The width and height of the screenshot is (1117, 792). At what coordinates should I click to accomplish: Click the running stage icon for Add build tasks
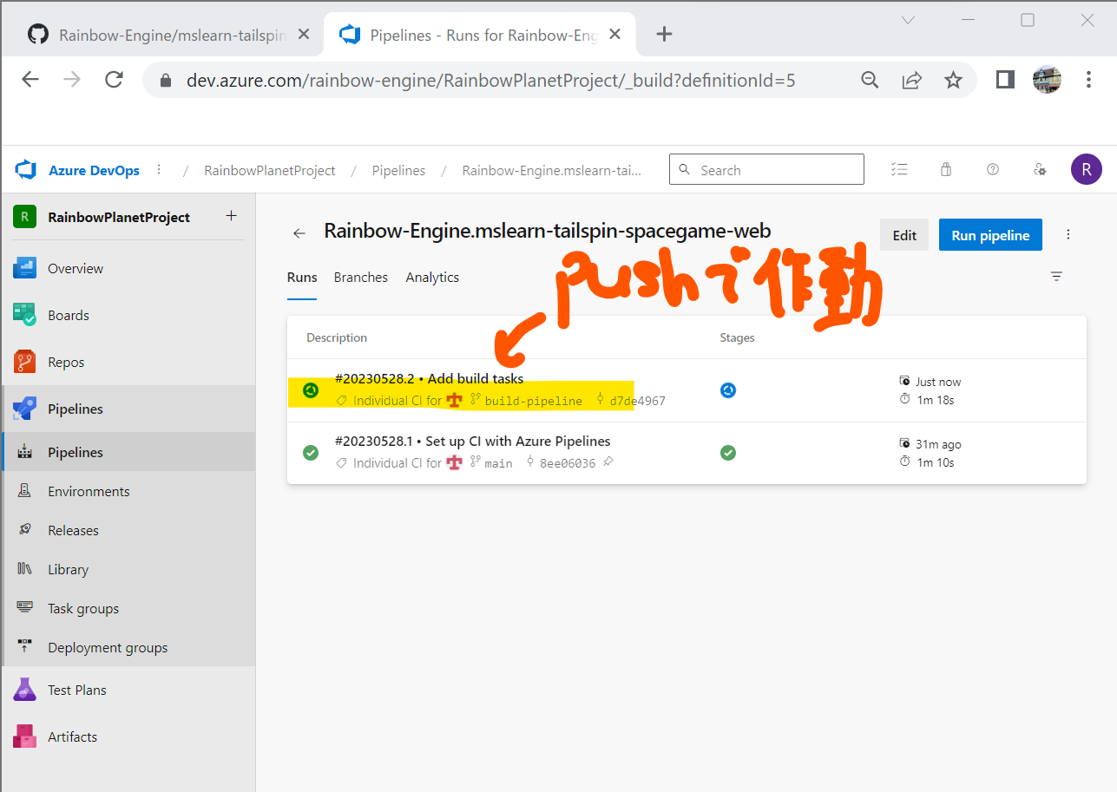(x=728, y=390)
